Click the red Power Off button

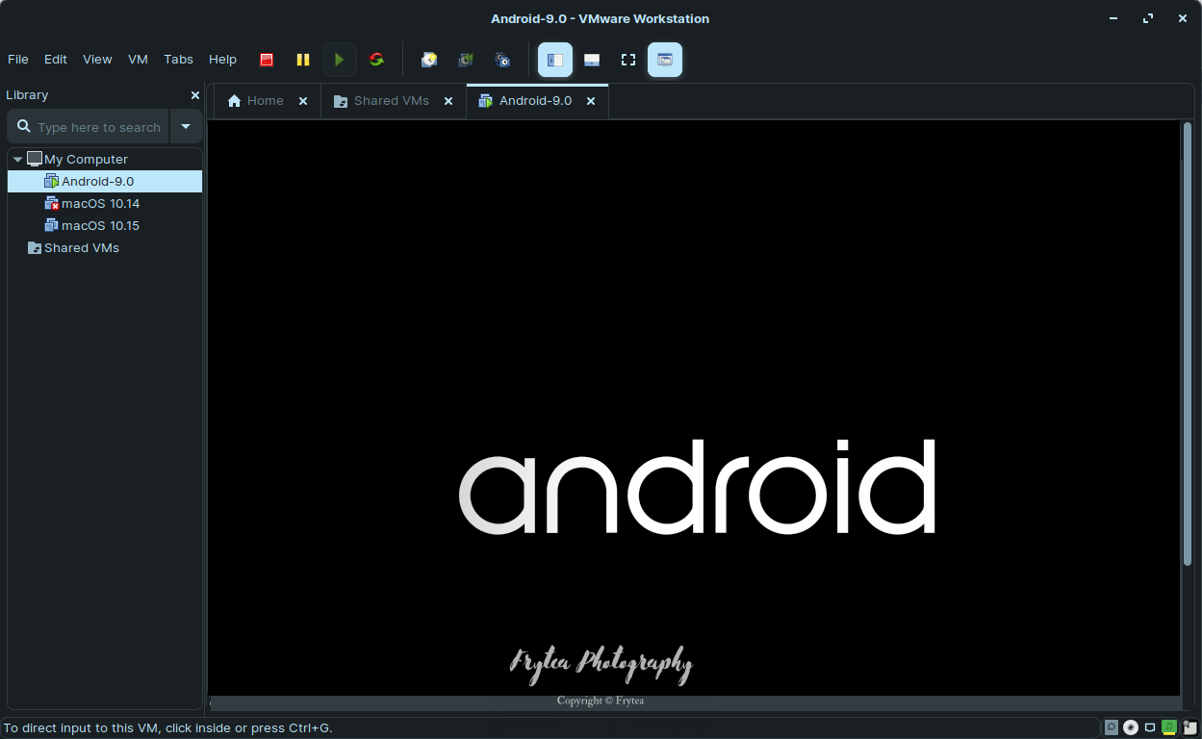[267, 60]
